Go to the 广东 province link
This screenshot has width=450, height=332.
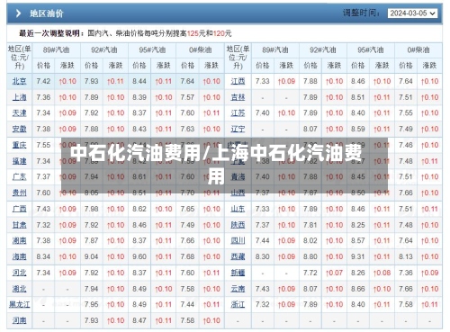point(20,177)
